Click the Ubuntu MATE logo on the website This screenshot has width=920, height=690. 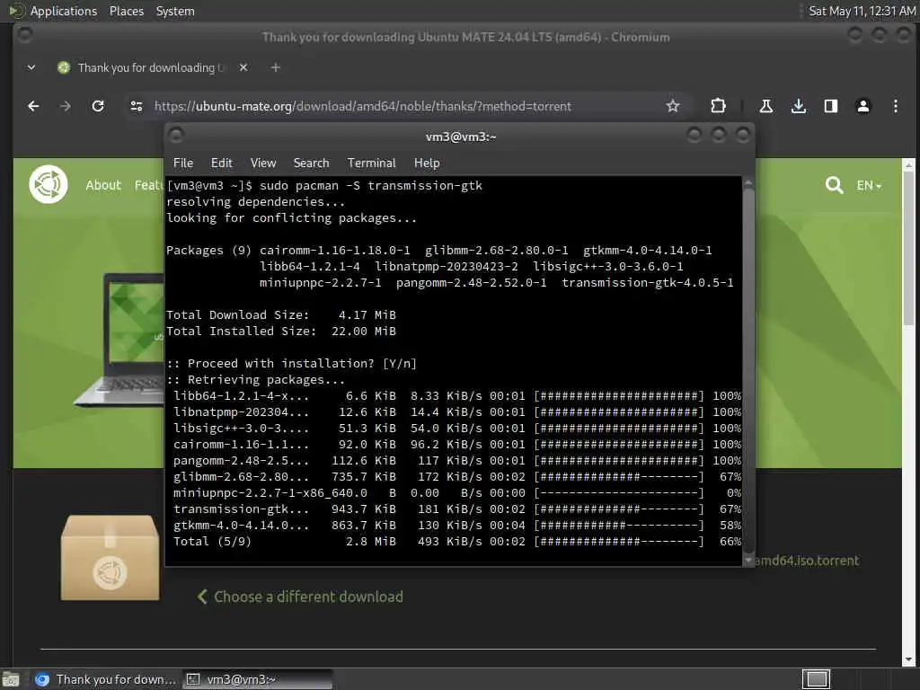pyautogui.click(x=49, y=184)
